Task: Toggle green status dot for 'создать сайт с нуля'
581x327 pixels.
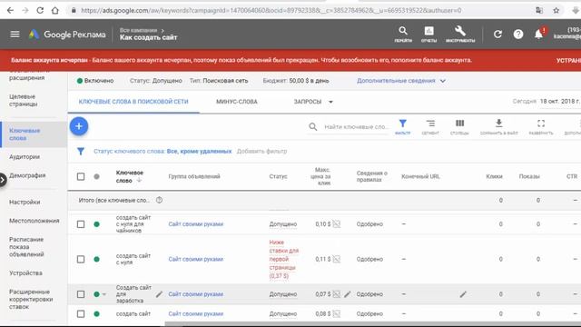Action: (x=97, y=259)
